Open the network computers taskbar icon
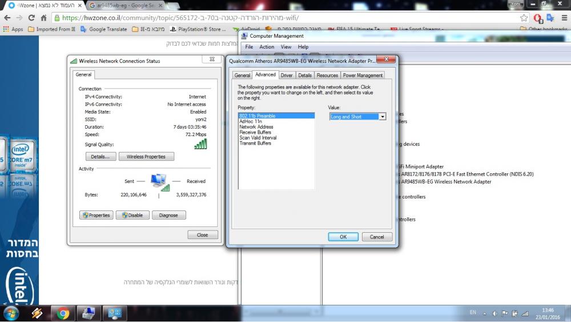 89,313
